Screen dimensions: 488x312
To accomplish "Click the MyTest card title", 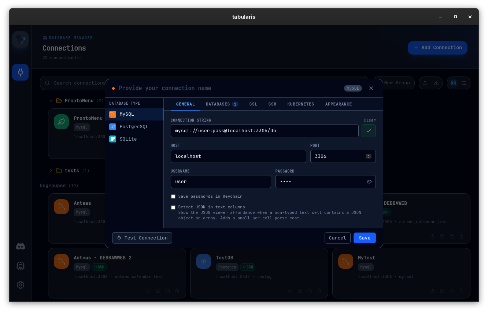I will click(367, 258).
